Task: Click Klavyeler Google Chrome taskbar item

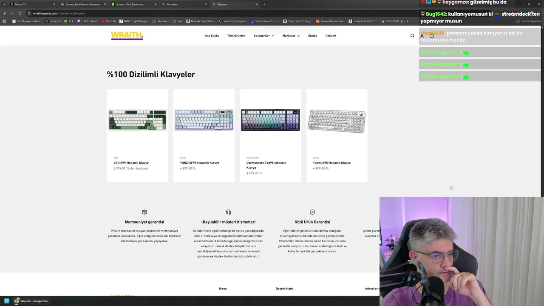Action: [31, 301]
